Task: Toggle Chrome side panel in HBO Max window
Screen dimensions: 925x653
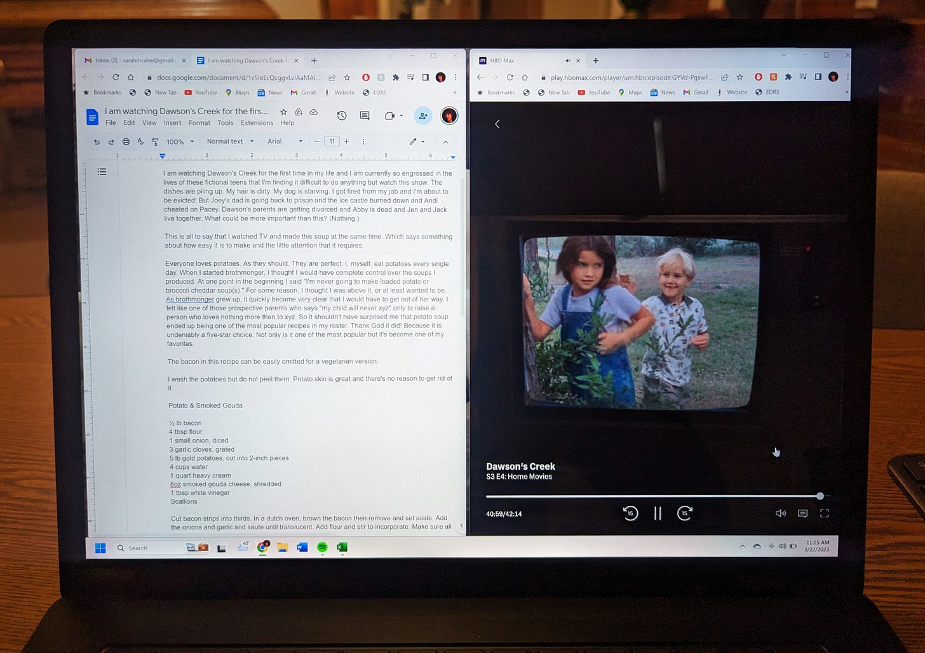Action: (x=818, y=77)
